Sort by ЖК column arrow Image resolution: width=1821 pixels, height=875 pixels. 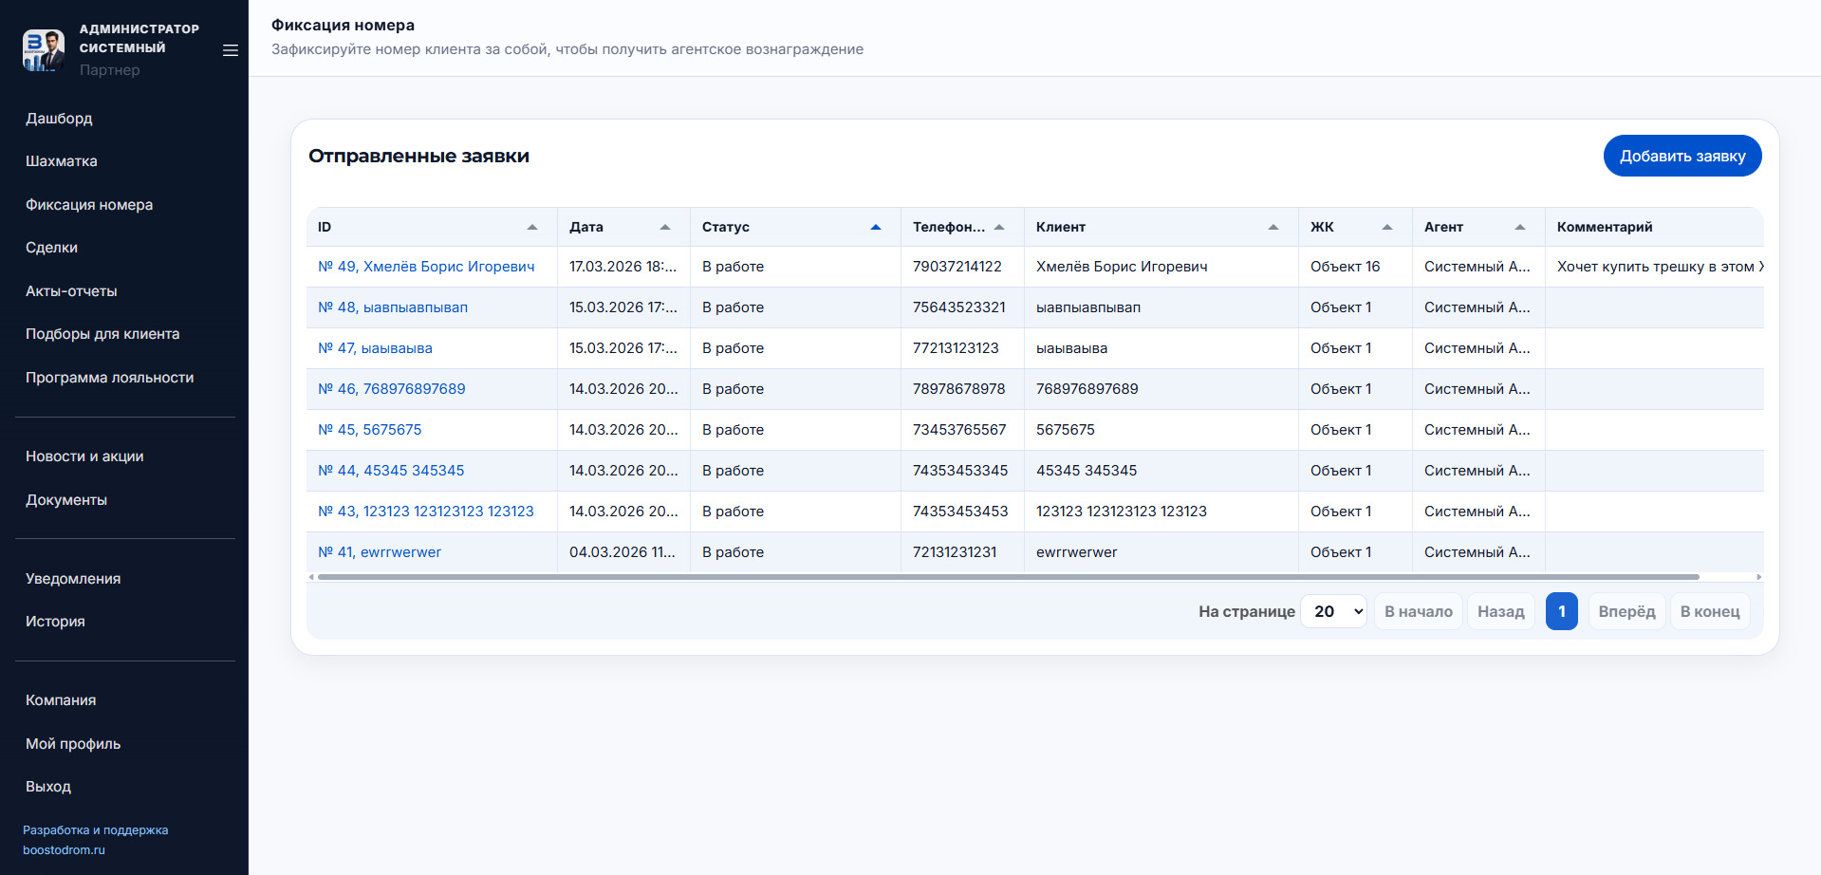click(1387, 228)
